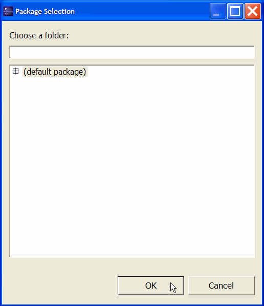
Task: Dismiss the dialog with Cancel
Action: (221, 286)
